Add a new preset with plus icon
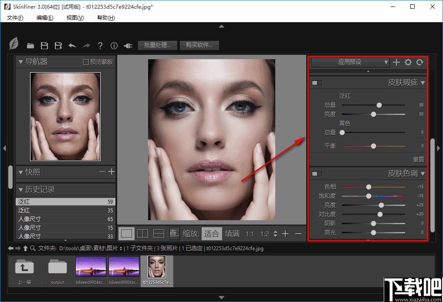 pyautogui.click(x=396, y=62)
